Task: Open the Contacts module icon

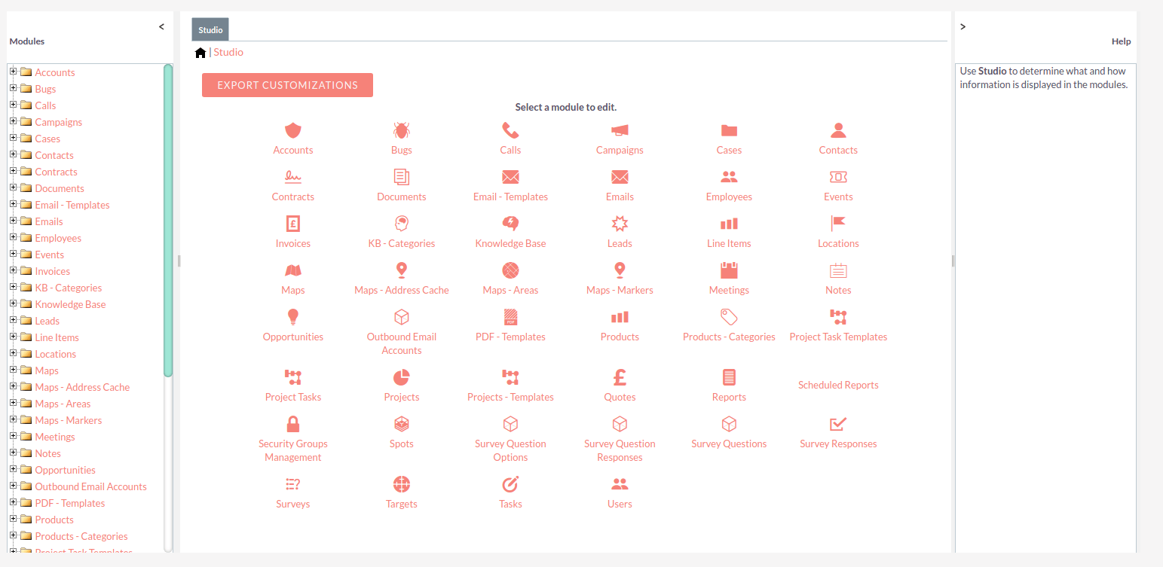Action: coord(837,130)
